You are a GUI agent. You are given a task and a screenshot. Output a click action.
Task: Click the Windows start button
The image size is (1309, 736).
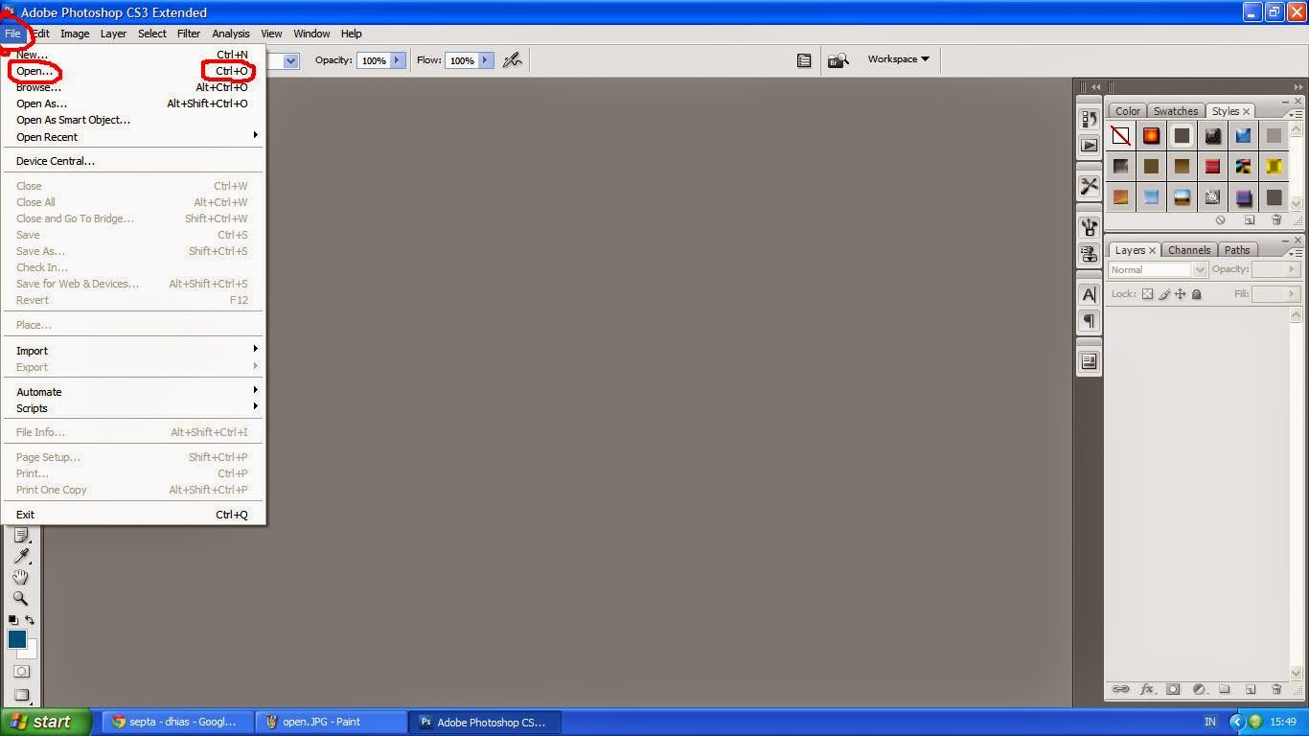[x=46, y=723]
